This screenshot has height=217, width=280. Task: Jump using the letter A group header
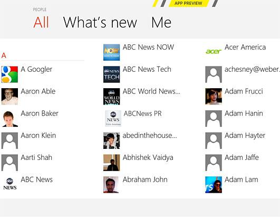[x=4, y=55]
